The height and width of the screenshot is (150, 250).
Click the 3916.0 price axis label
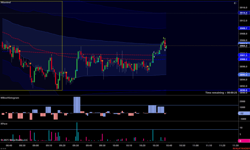pyautogui.click(x=243, y=8)
